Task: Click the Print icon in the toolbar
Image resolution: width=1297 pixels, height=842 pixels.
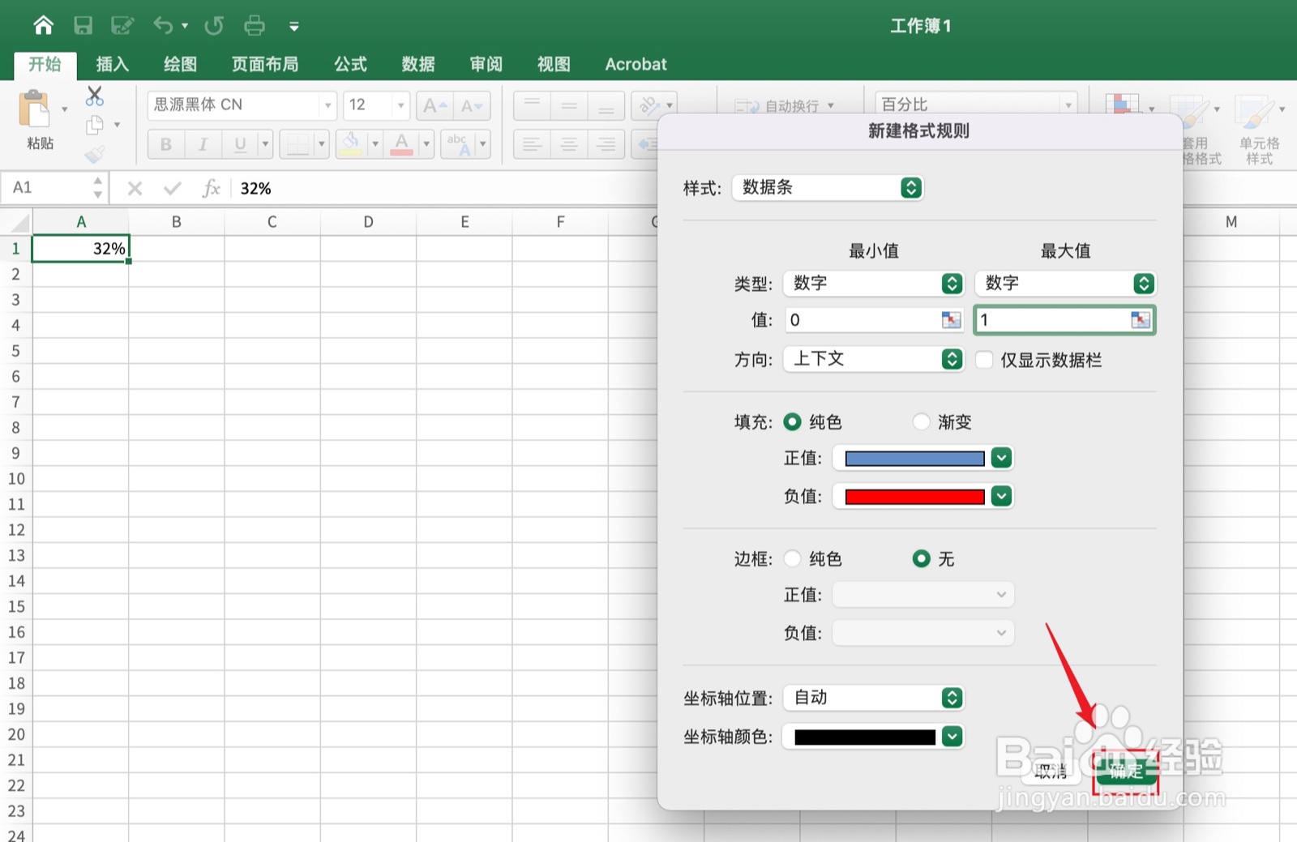Action: [255, 25]
